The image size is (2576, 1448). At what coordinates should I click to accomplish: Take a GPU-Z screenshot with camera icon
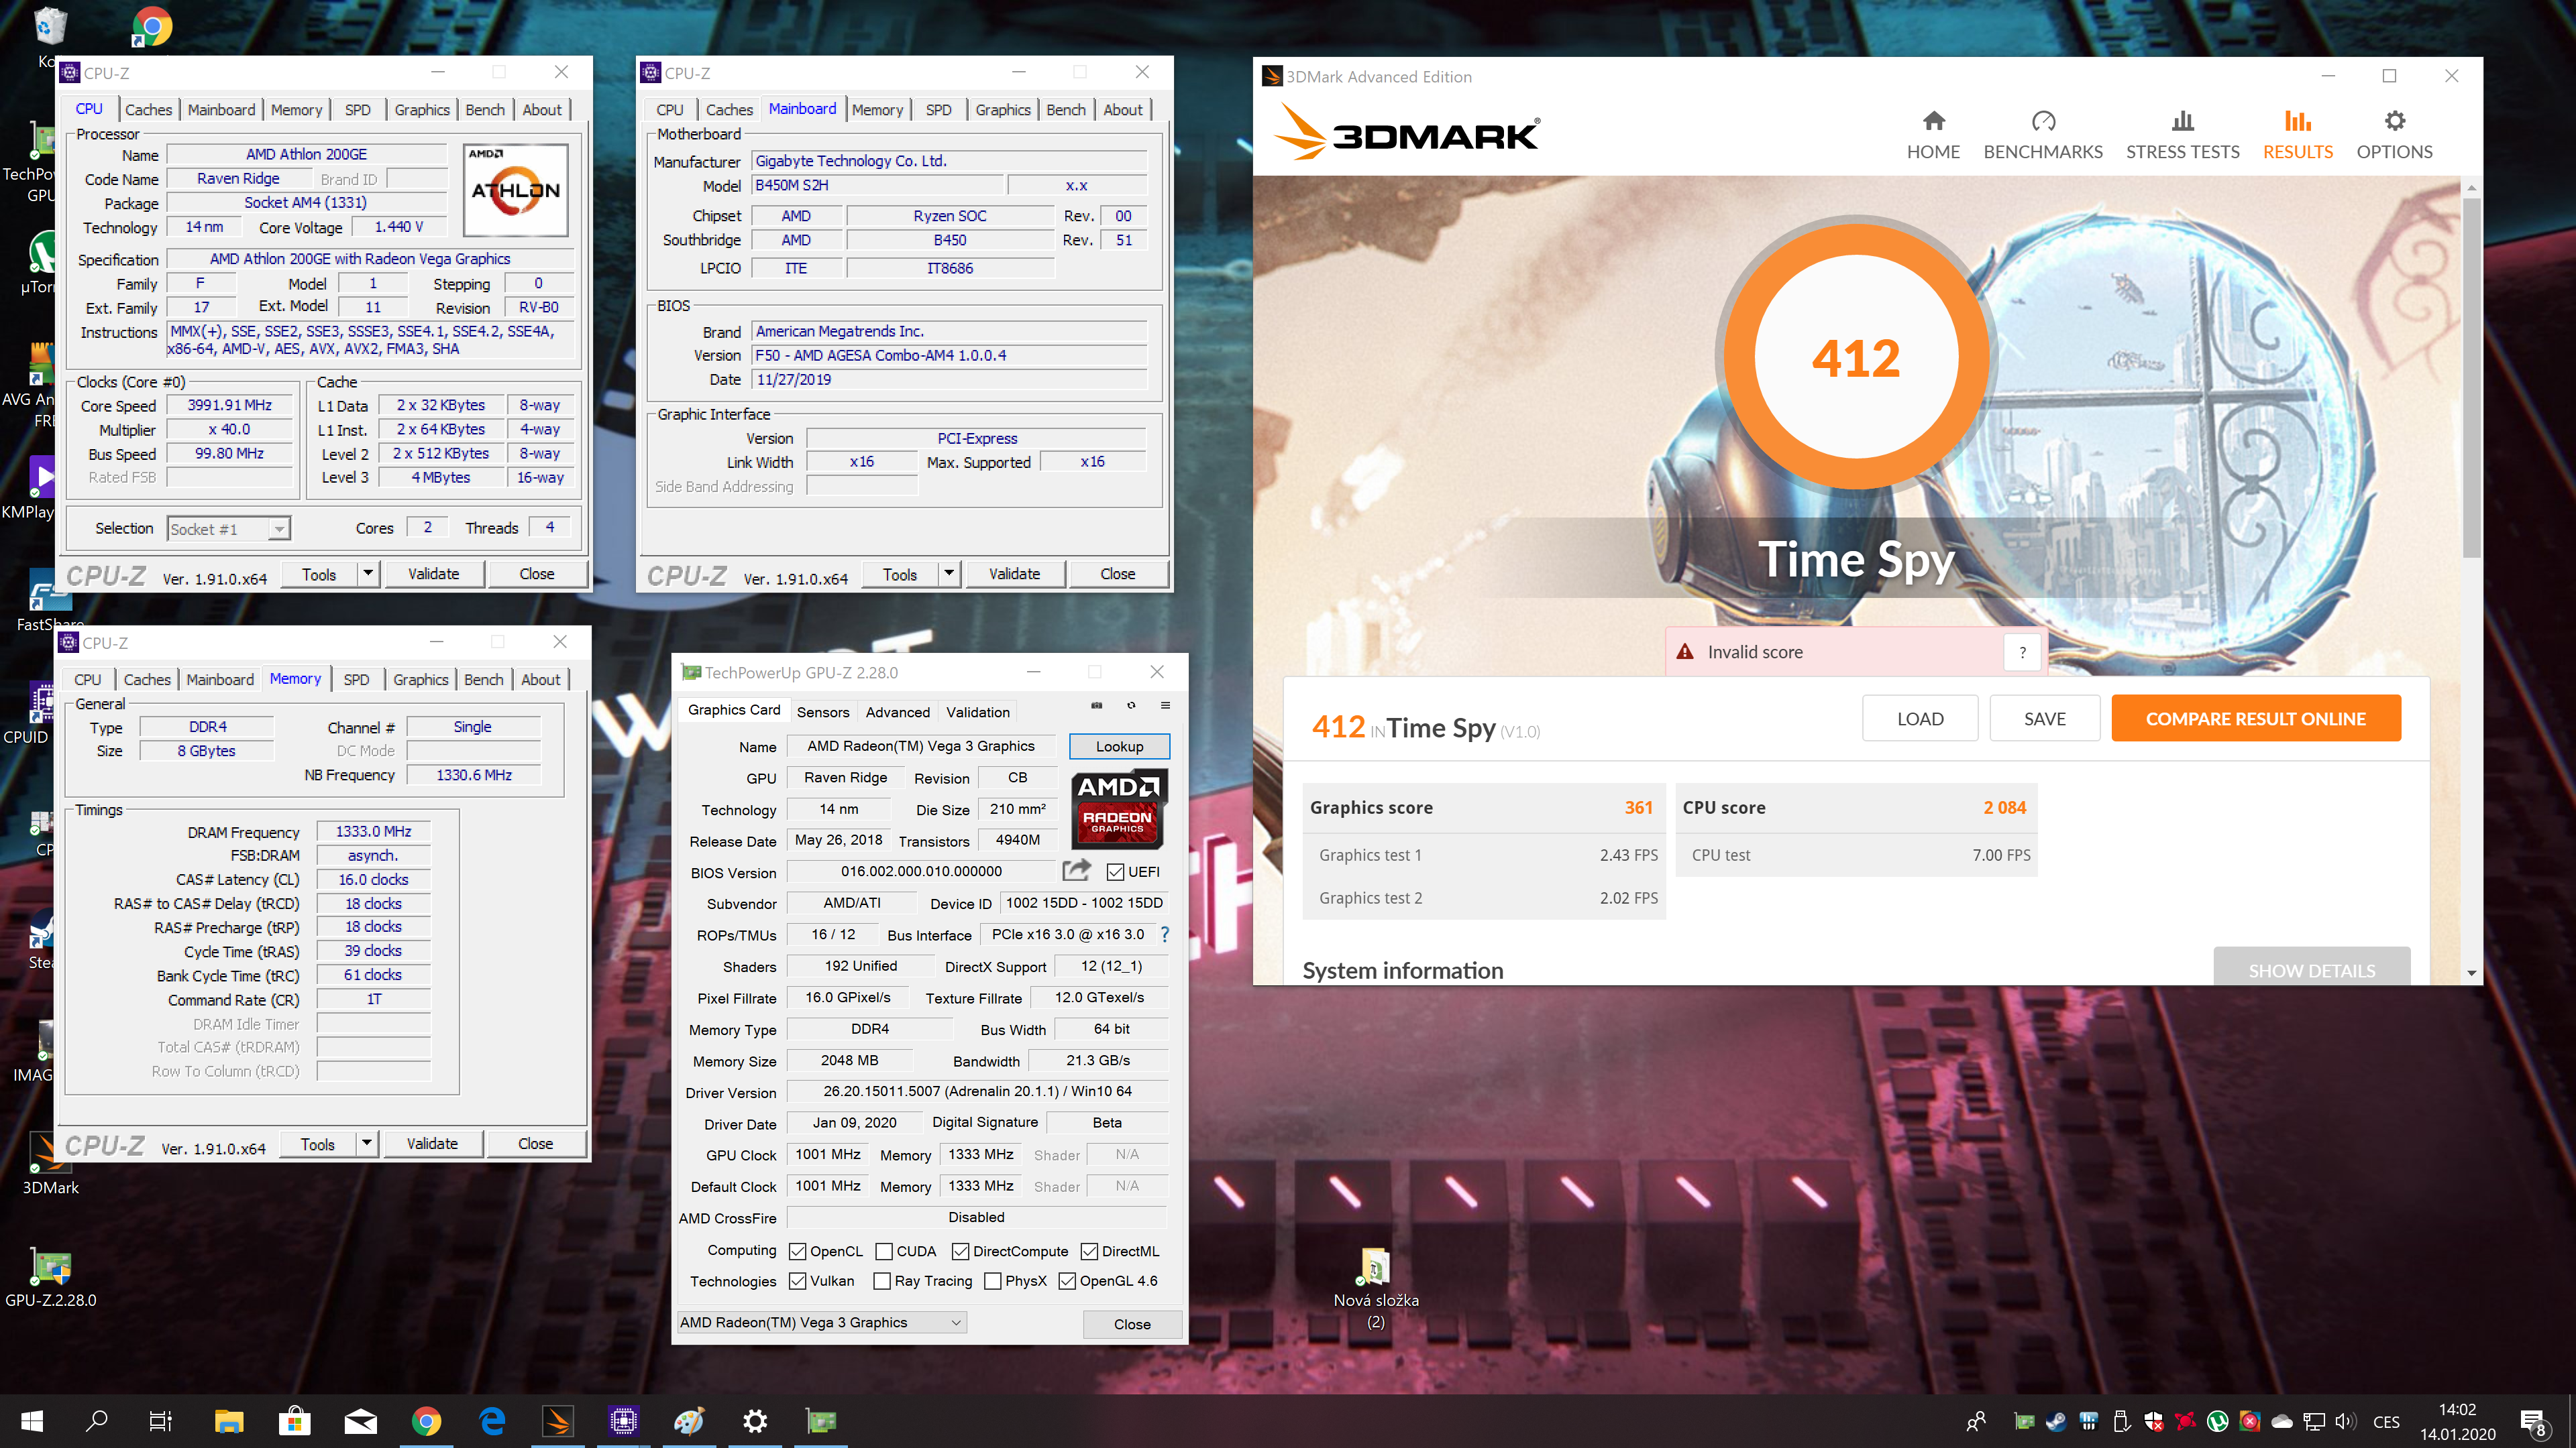1097,705
